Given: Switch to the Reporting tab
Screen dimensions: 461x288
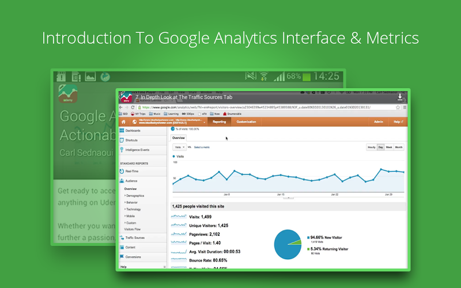Looking at the screenshot, I should point(220,122).
